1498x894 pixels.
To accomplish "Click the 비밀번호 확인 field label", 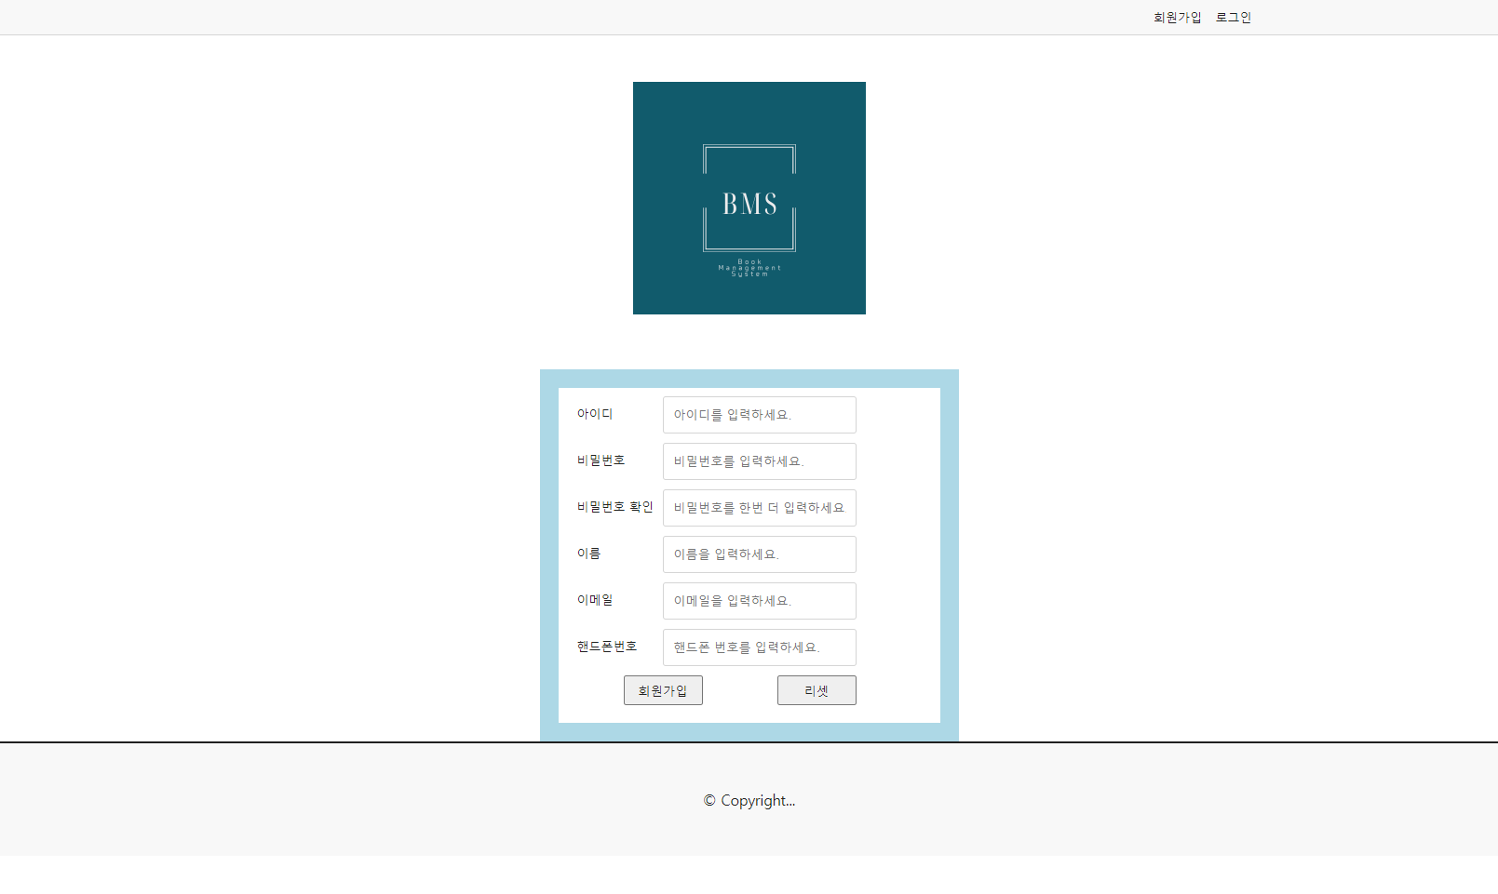I will [614, 507].
